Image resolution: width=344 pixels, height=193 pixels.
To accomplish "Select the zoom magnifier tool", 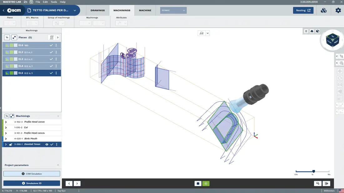I will point(341,63).
